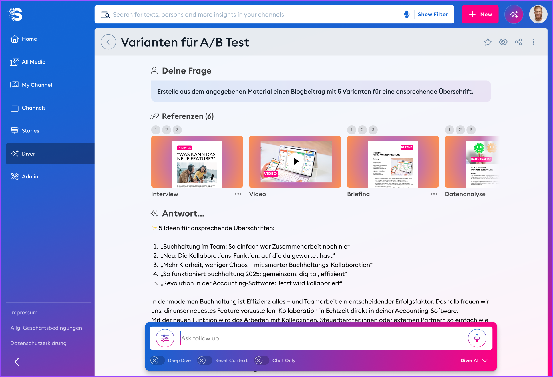Open Datenschutzerklärung link
The image size is (553, 377).
pyautogui.click(x=39, y=343)
